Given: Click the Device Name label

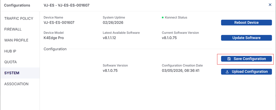Looking at the screenshot, I should [x=53, y=18].
